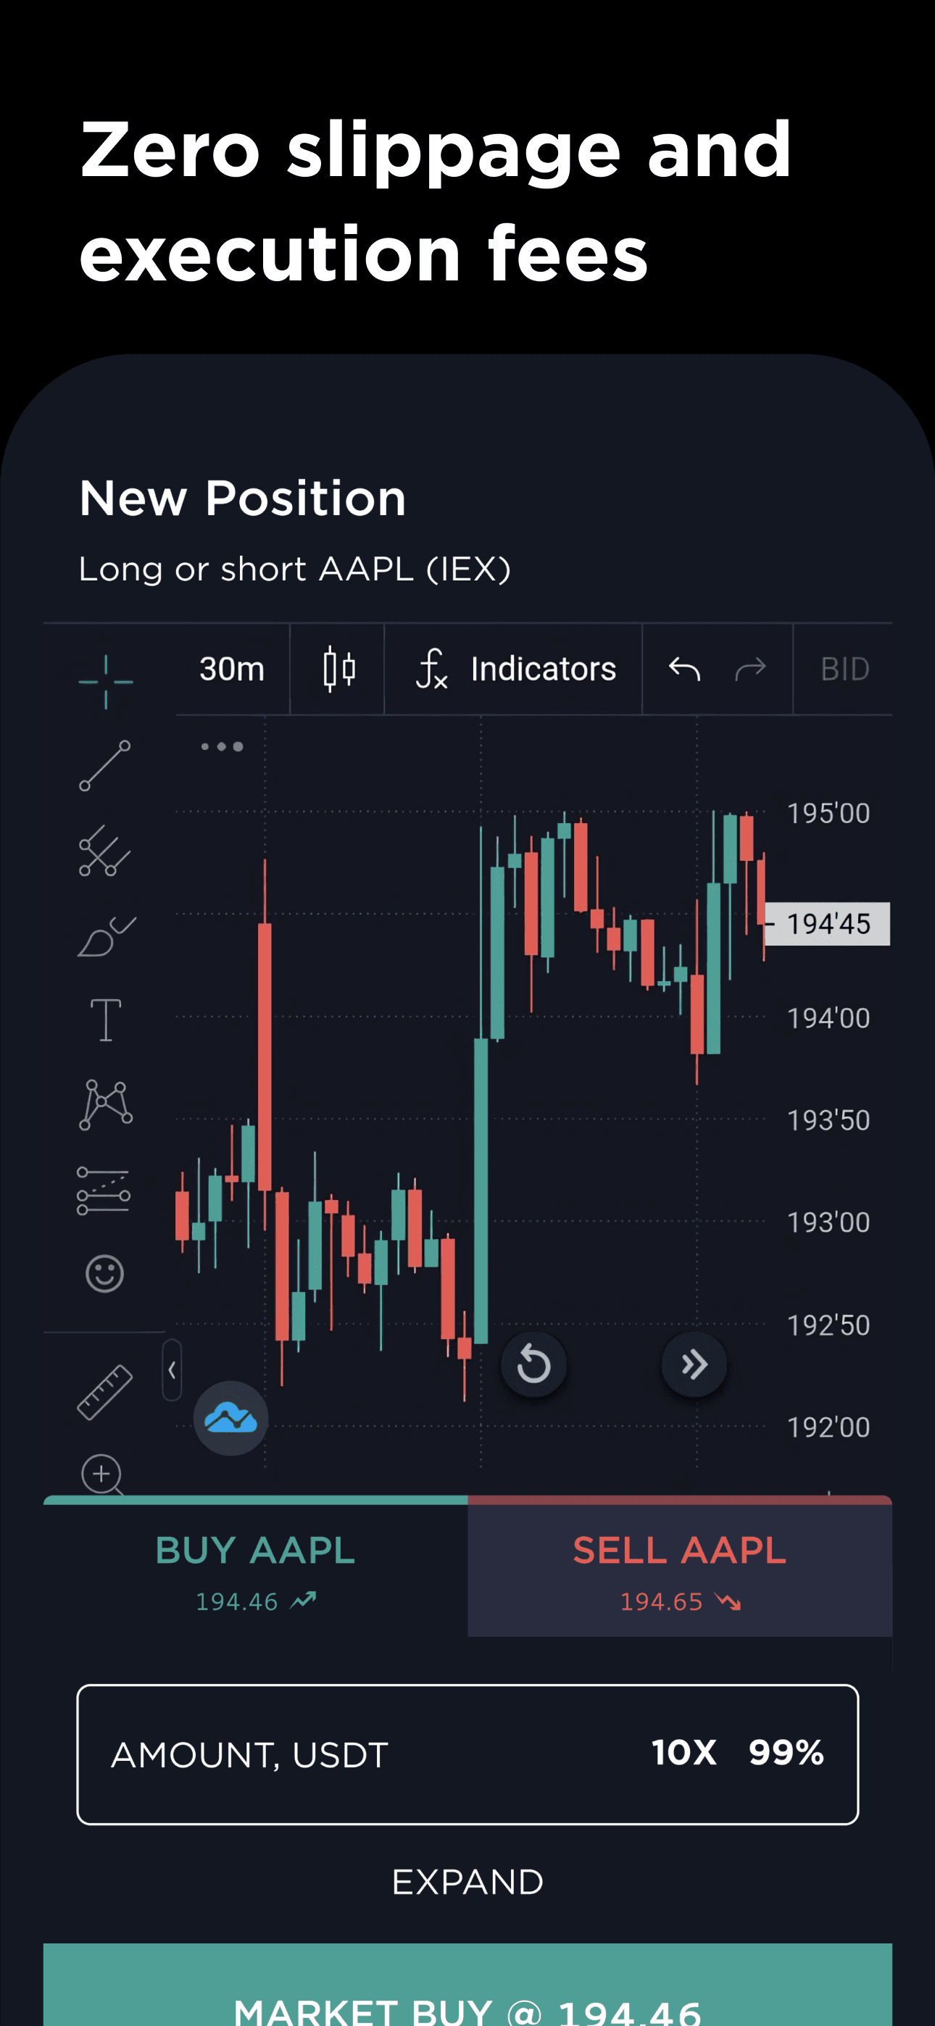
Task: Select the crosshair cursor tool
Action: (x=106, y=681)
